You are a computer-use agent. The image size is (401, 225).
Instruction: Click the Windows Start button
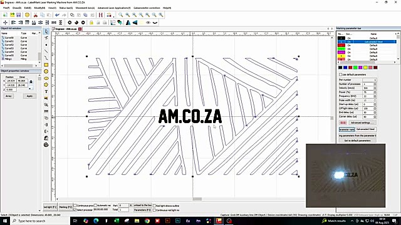pyautogui.click(x=5, y=221)
